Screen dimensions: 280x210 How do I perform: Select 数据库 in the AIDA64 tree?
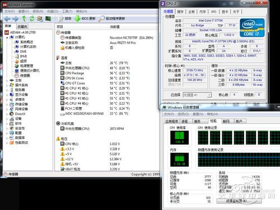(17, 138)
